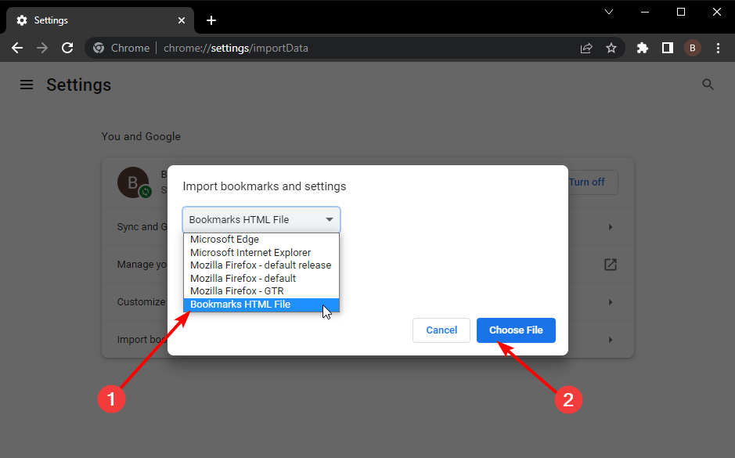
Task: Pick Bookmarks HTML File in the list
Action: tap(261, 305)
